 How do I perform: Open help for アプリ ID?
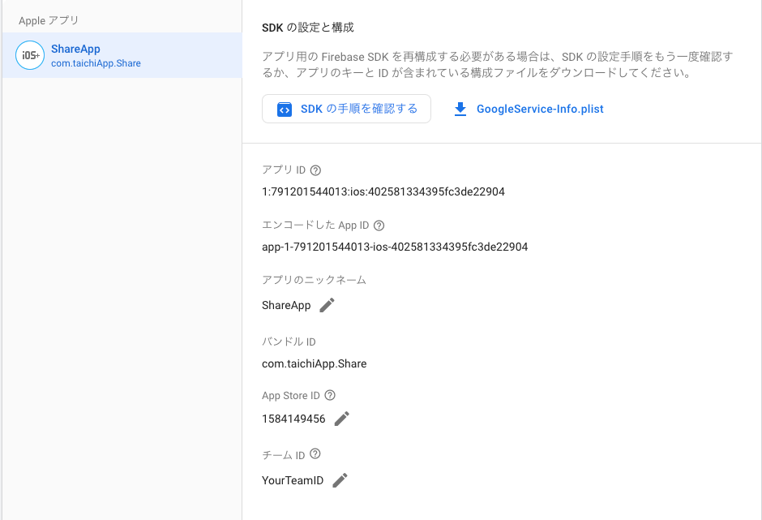tap(315, 170)
